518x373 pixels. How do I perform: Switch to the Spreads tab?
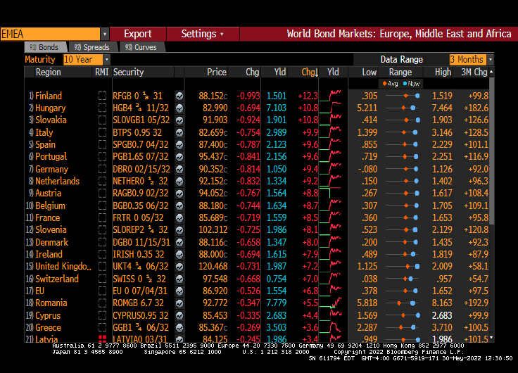(x=92, y=47)
